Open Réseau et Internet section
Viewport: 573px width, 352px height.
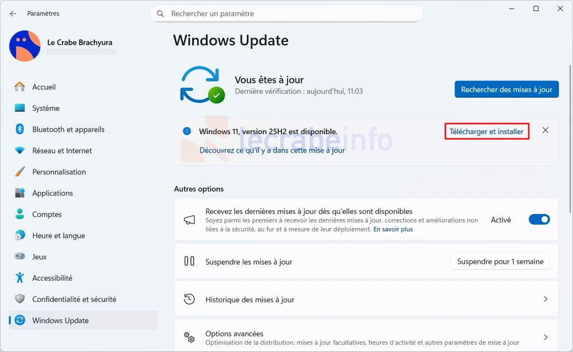click(x=83, y=150)
